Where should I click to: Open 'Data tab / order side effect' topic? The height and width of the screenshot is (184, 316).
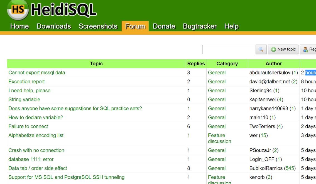click(x=38, y=168)
